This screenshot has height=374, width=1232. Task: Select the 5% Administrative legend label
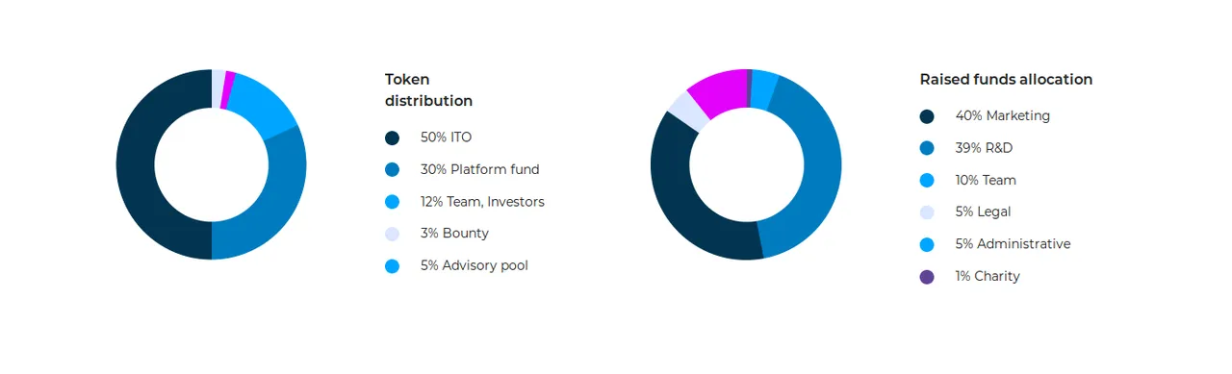[1013, 244]
